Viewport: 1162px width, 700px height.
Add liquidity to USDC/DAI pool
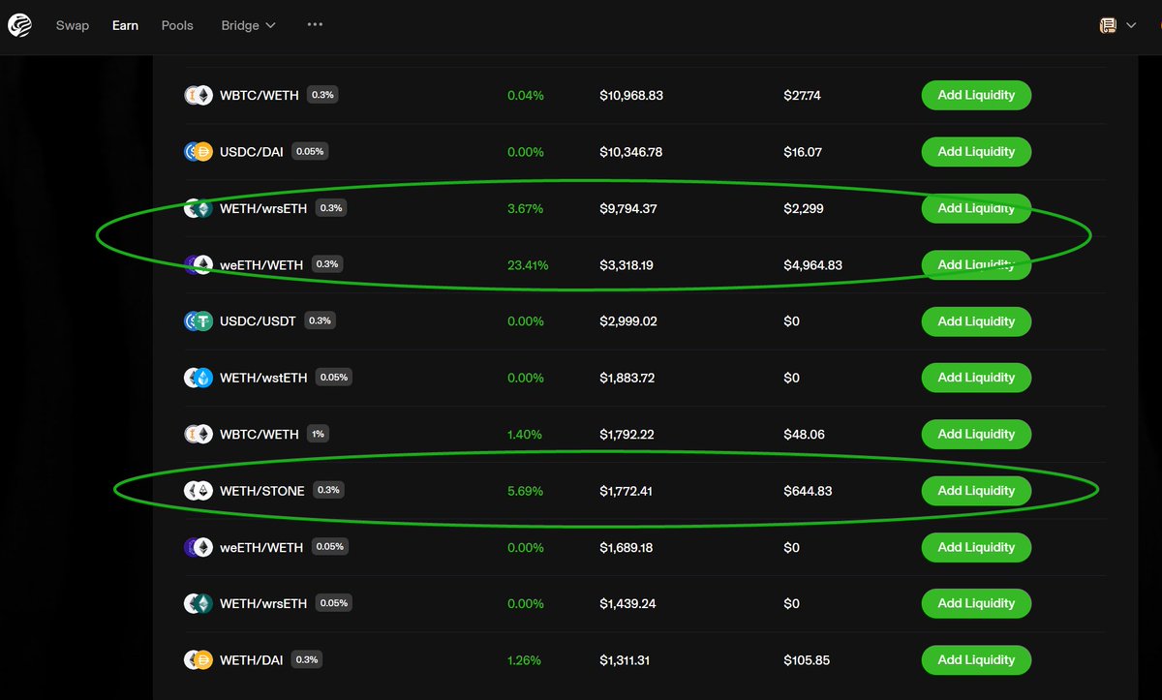pos(976,151)
